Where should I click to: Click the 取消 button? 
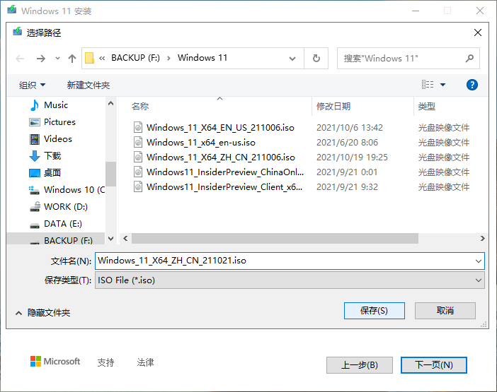tap(445, 311)
